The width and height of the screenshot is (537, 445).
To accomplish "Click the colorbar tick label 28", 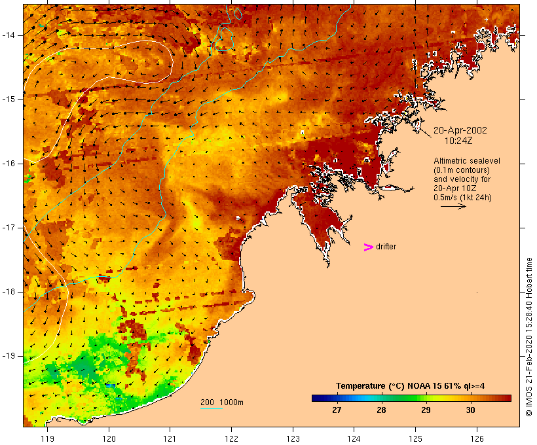I will tap(381, 410).
